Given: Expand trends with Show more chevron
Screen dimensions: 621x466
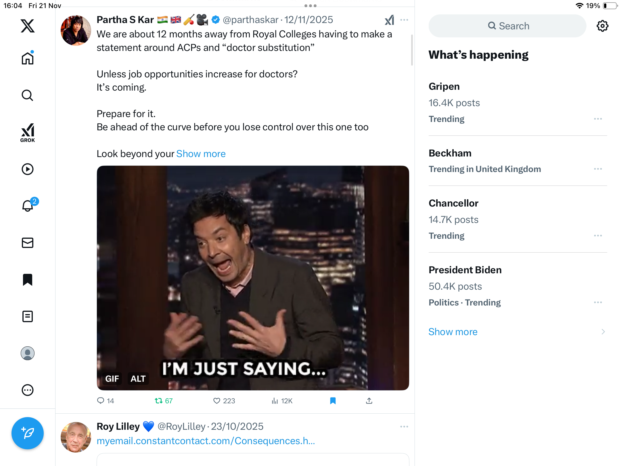Looking at the screenshot, I should [603, 332].
